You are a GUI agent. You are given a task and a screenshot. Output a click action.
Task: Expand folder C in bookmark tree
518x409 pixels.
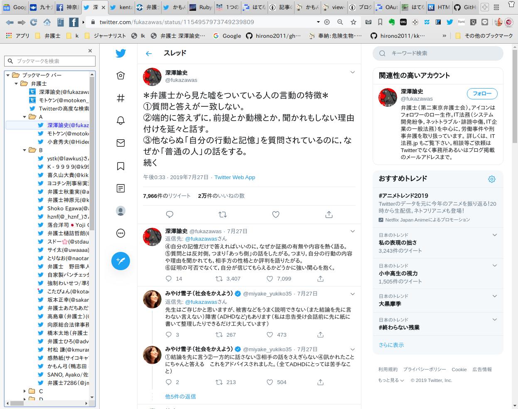pyautogui.click(x=25, y=391)
